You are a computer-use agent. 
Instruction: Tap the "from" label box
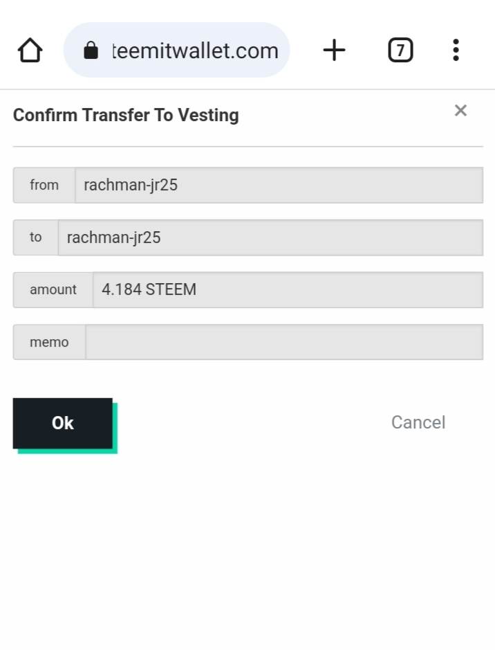pyautogui.click(x=44, y=185)
